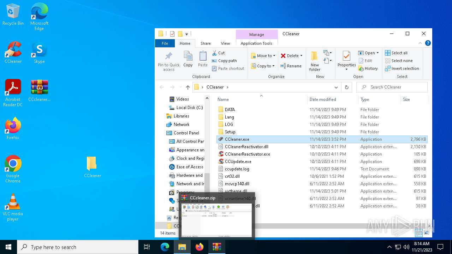Select Control Panel in navigation pane
Viewport: 452px width, 254px height.
click(x=183, y=133)
